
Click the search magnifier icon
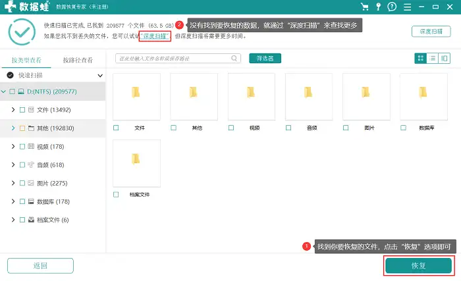[234, 58]
